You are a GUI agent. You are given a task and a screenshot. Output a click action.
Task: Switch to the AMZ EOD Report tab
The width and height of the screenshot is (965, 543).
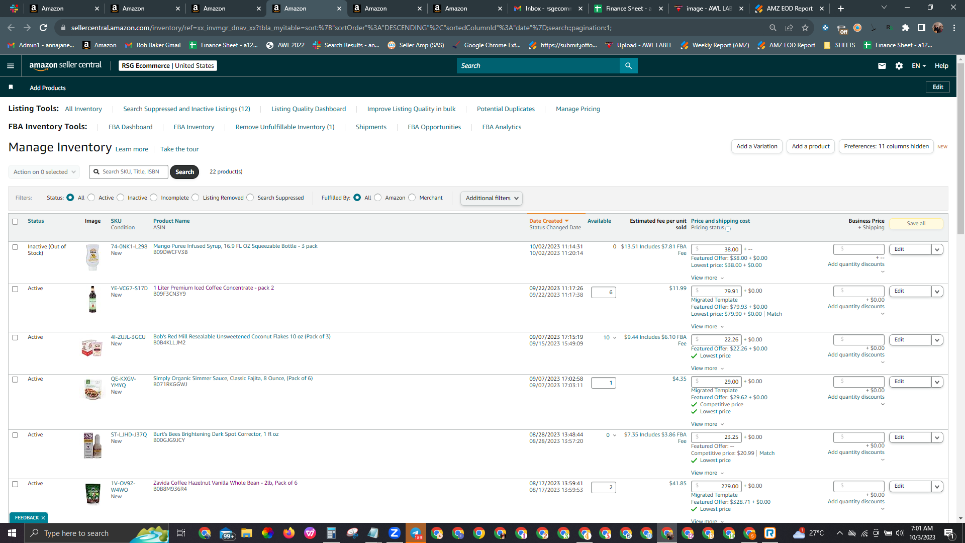point(789,9)
